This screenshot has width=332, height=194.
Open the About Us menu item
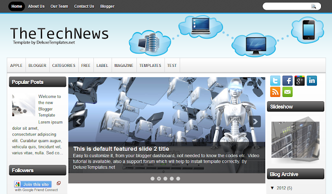(36, 6)
